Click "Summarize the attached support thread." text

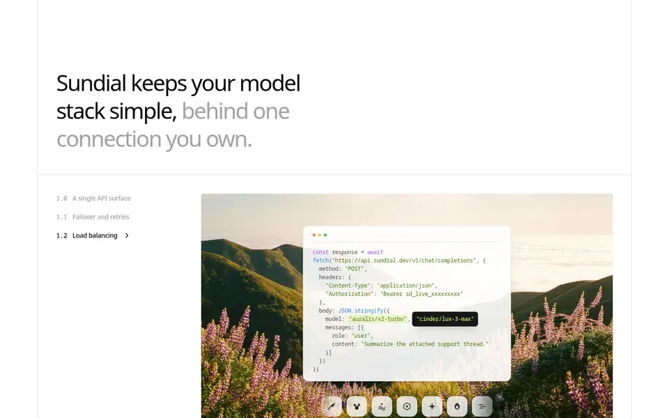(x=425, y=344)
